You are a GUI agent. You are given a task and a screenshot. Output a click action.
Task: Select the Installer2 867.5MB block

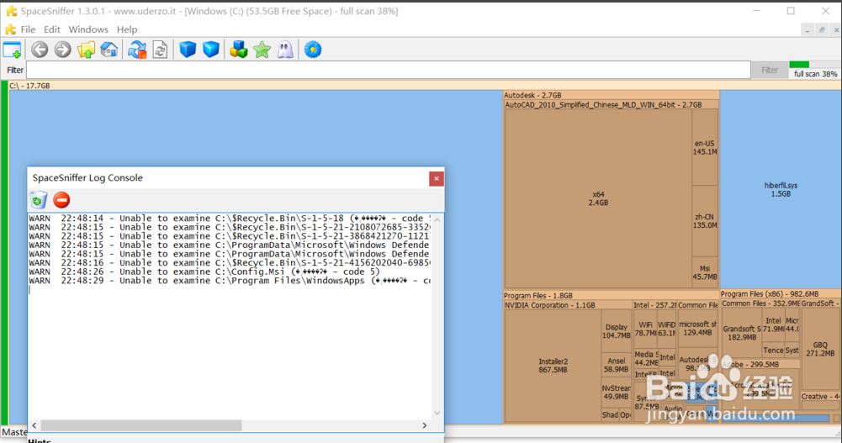(x=553, y=366)
